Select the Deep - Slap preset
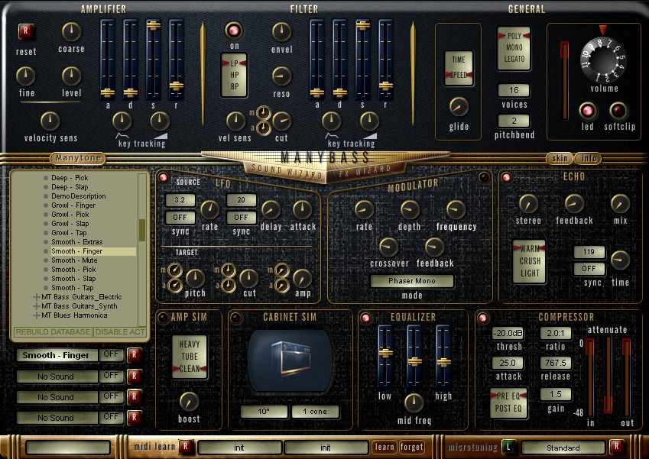 point(70,187)
